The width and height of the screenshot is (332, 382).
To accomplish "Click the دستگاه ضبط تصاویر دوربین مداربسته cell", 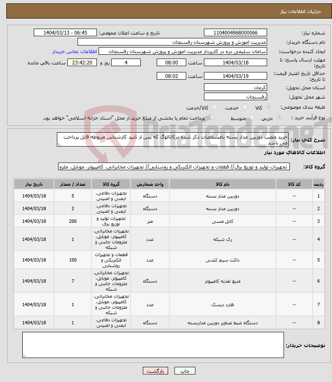I will (222, 323).
